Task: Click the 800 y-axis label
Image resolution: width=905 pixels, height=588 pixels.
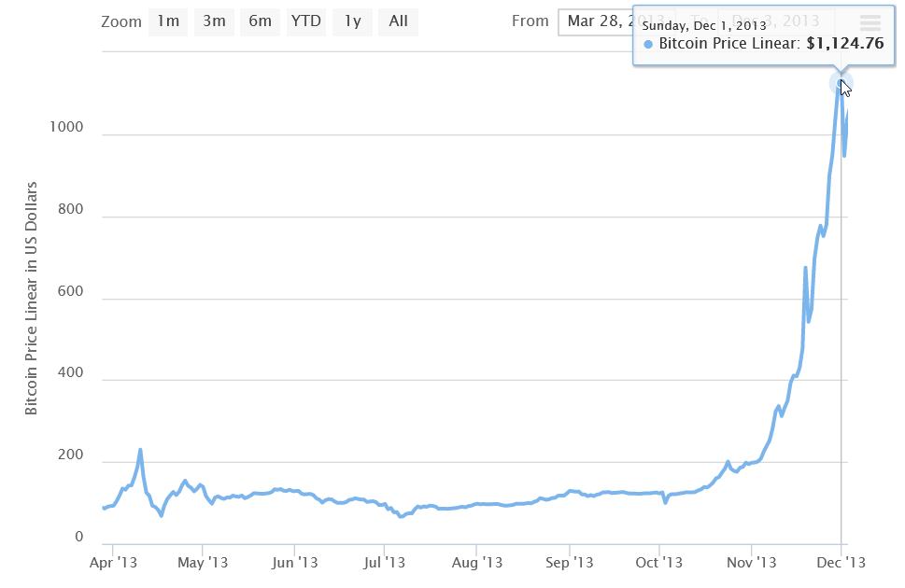Action: coord(70,209)
